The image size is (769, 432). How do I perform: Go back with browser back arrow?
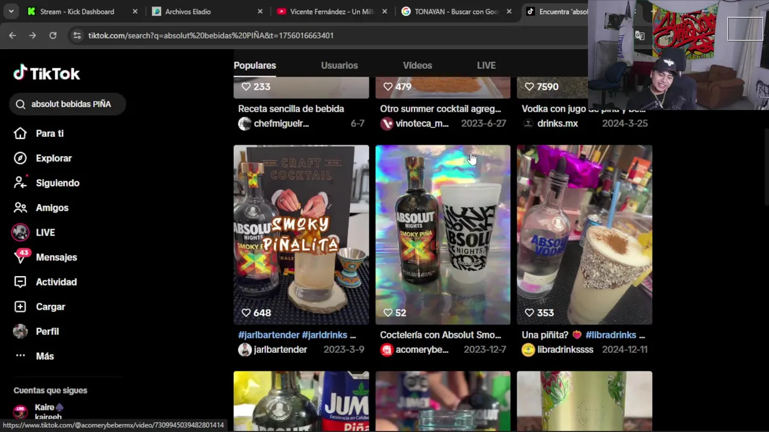click(x=12, y=35)
